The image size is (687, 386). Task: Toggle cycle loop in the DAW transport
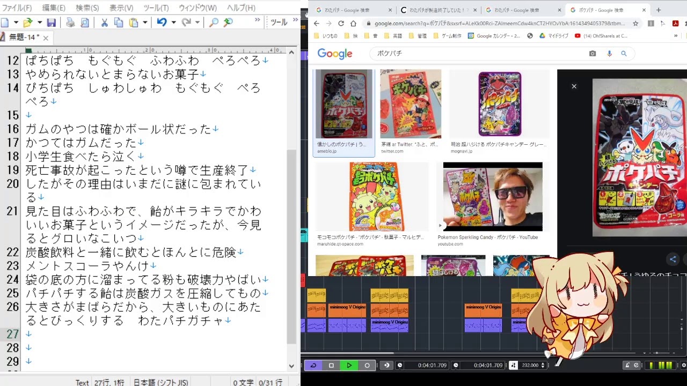pyautogui.click(x=313, y=365)
